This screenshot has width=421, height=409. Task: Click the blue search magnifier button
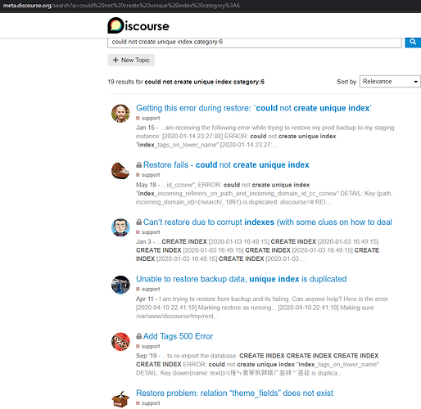point(413,42)
